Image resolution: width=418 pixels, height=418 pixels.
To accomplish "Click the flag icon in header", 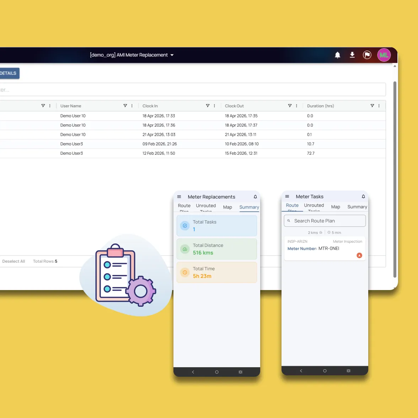I will [367, 55].
